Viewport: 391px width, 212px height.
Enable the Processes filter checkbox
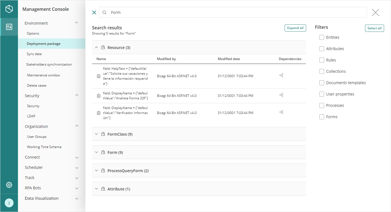pos(322,105)
